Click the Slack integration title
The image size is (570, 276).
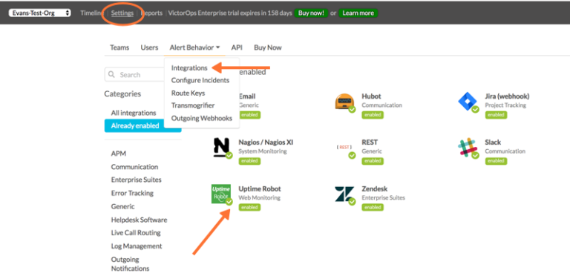[493, 142]
